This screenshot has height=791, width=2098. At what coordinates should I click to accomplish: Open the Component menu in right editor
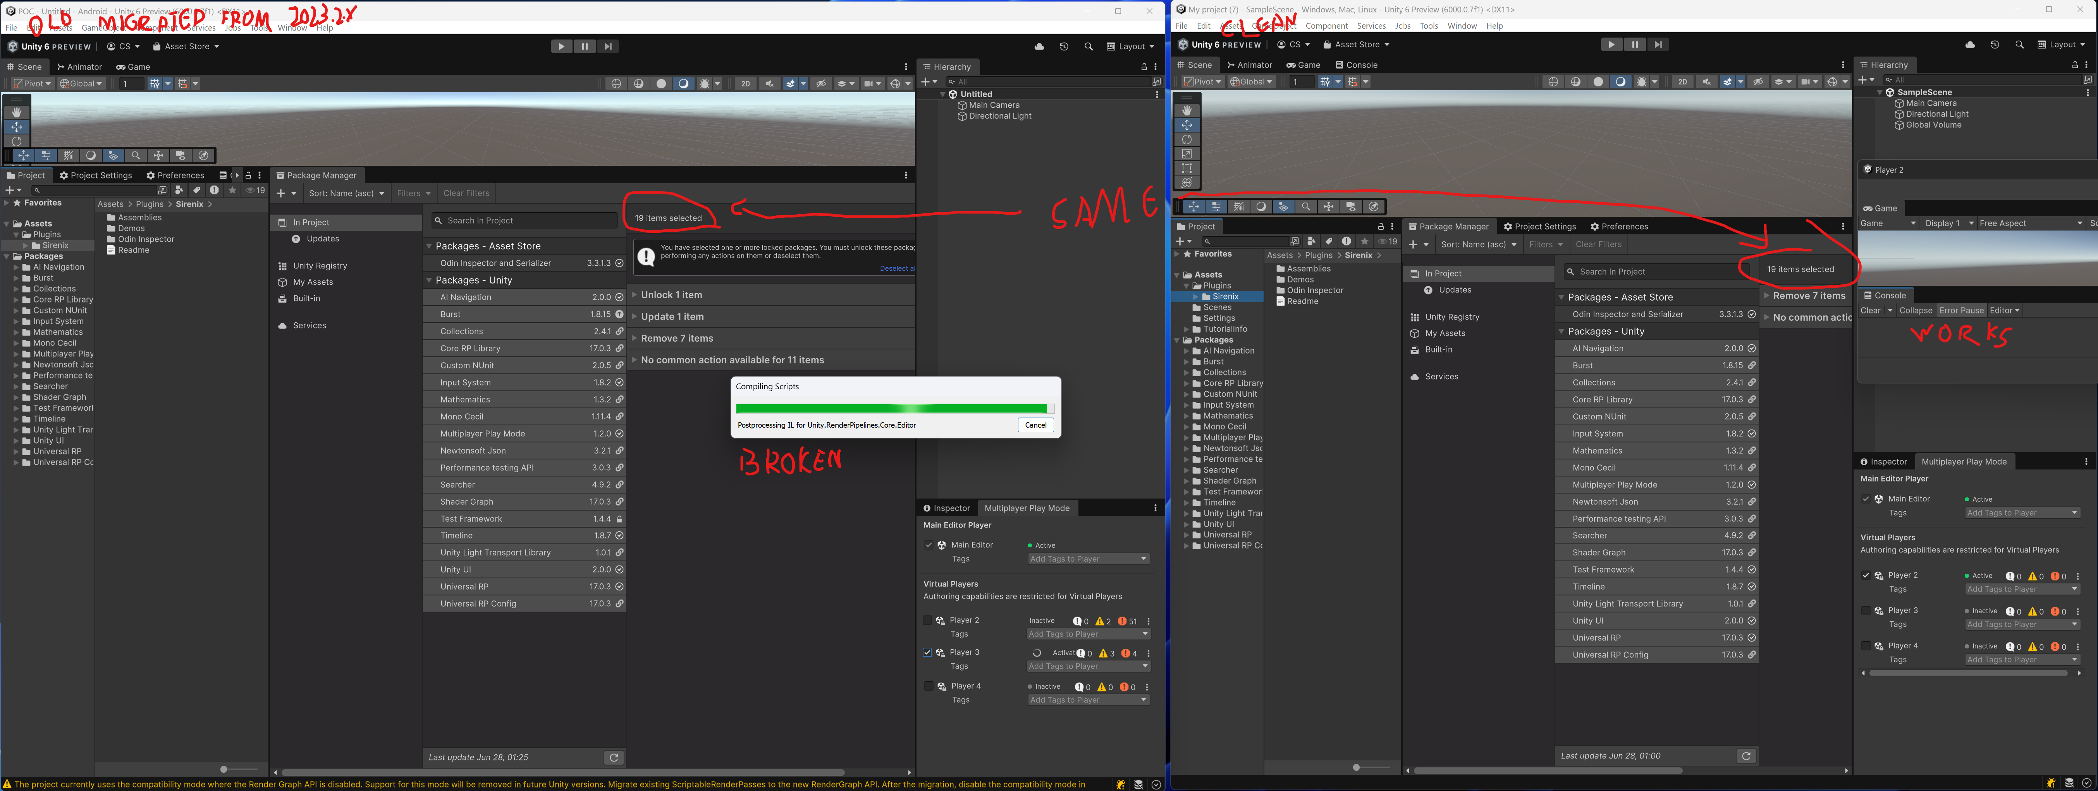(1326, 26)
